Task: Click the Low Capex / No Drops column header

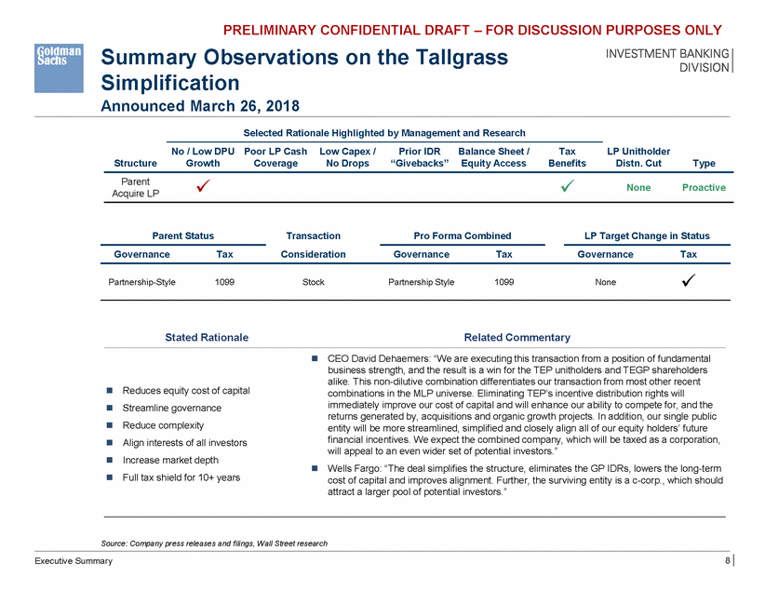Action: (347, 157)
